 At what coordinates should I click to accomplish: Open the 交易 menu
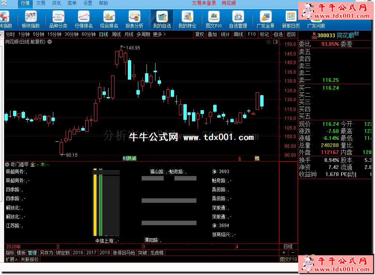(41, 3)
